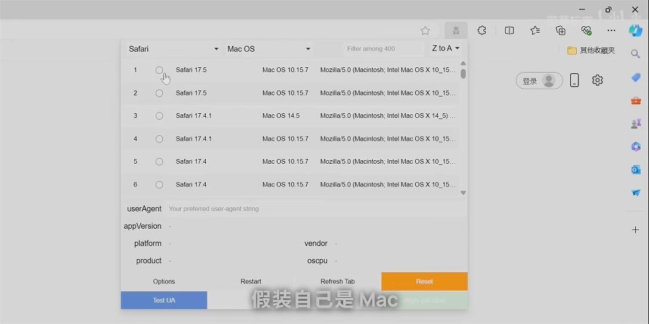Open Browser essentials heart icon
Screen dimensions: 649x324
[586, 30]
